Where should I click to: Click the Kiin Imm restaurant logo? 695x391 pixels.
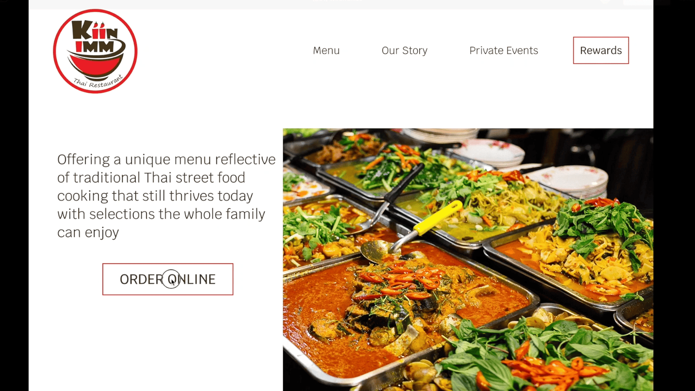(x=95, y=51)
